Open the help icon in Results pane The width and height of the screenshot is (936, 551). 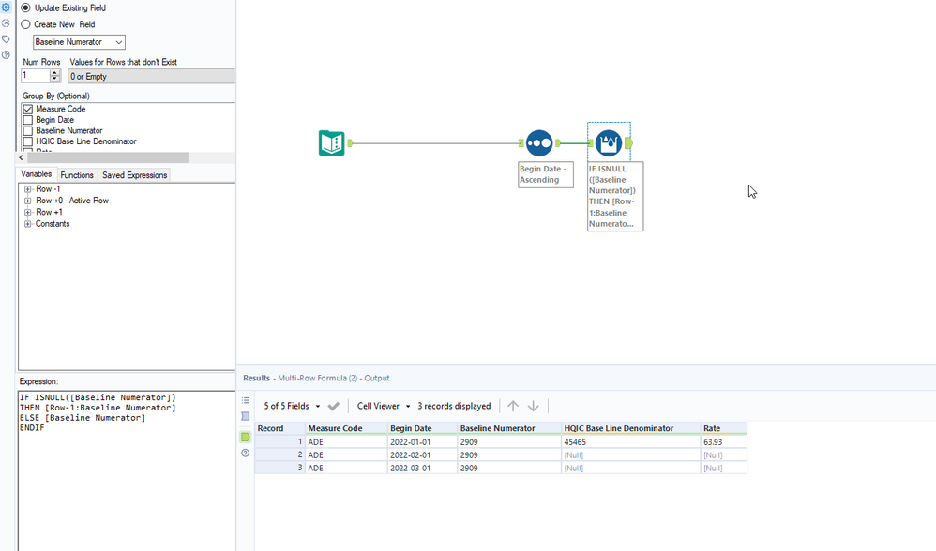(x=246, y=454)
